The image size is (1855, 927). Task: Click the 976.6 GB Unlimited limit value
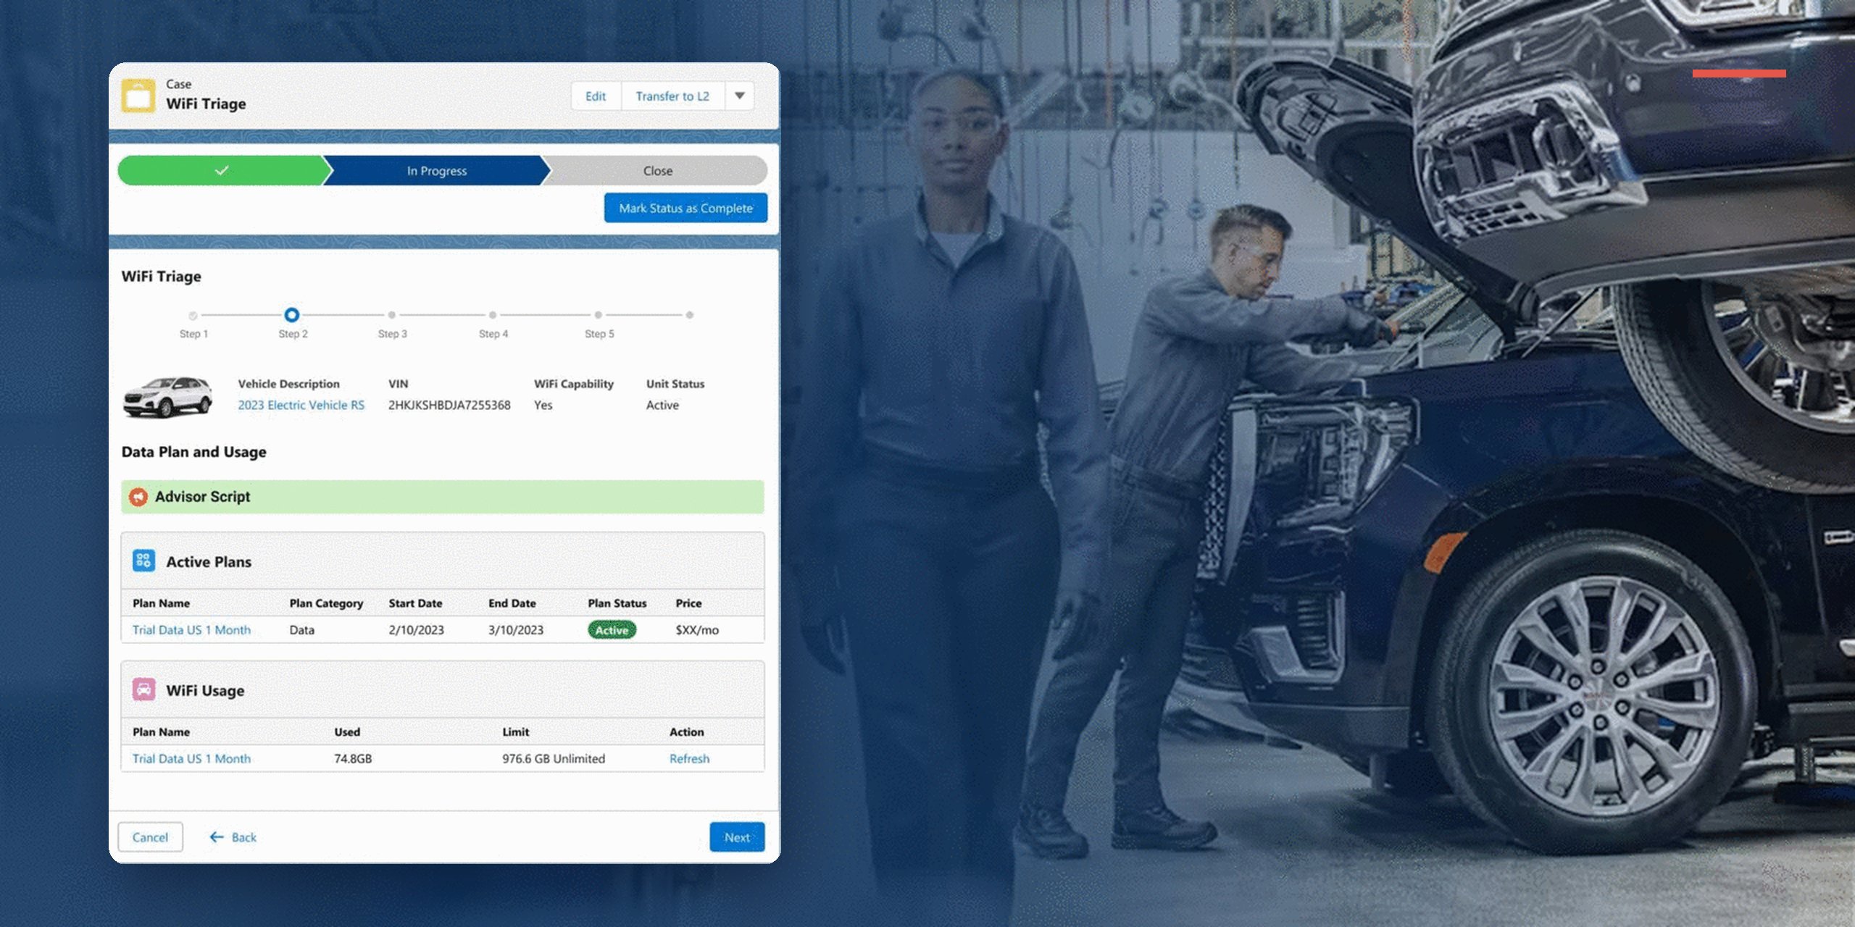(554, 758)
